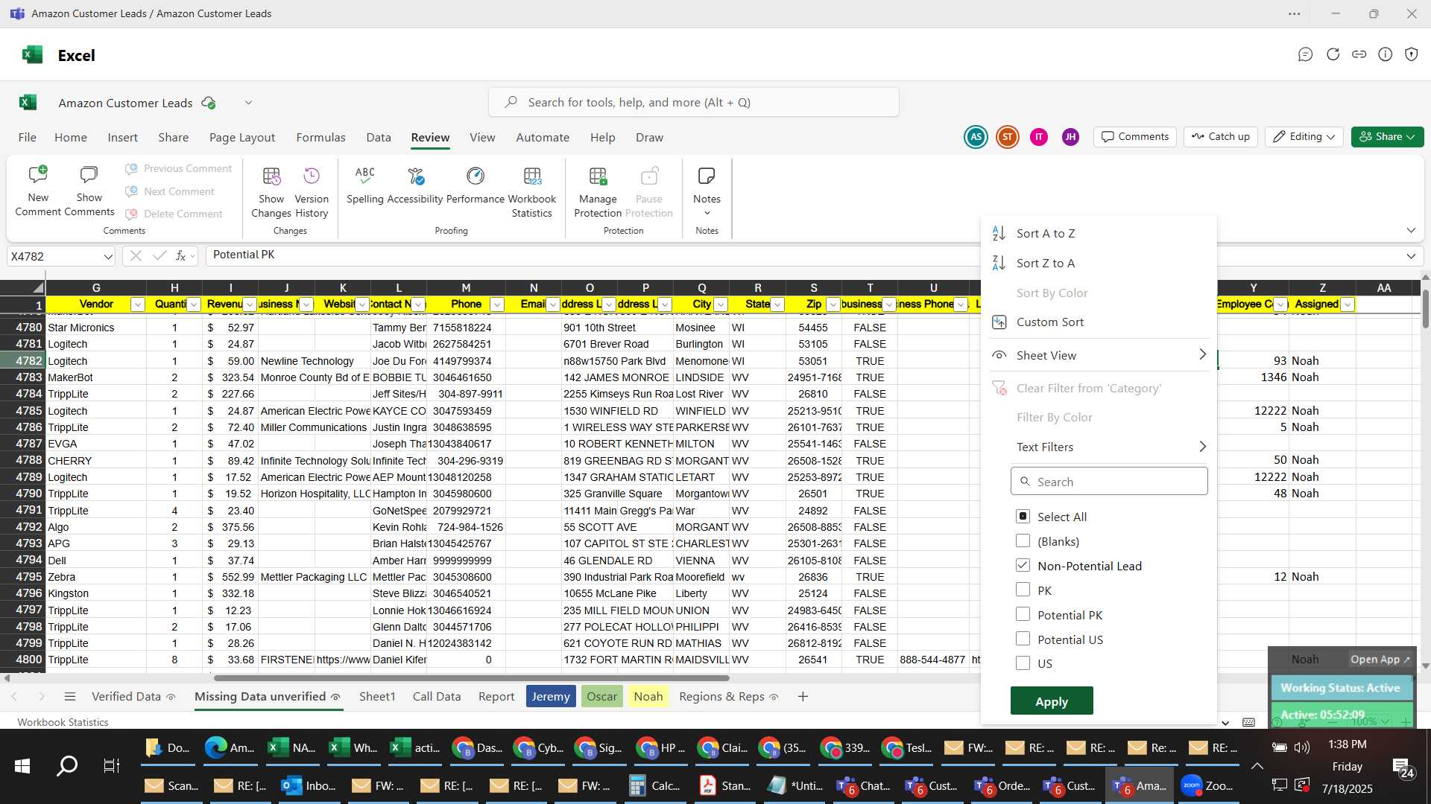Screen dimensions: 1431x804
Task: Click the insert function fx icon
Action: coord(180,256)
